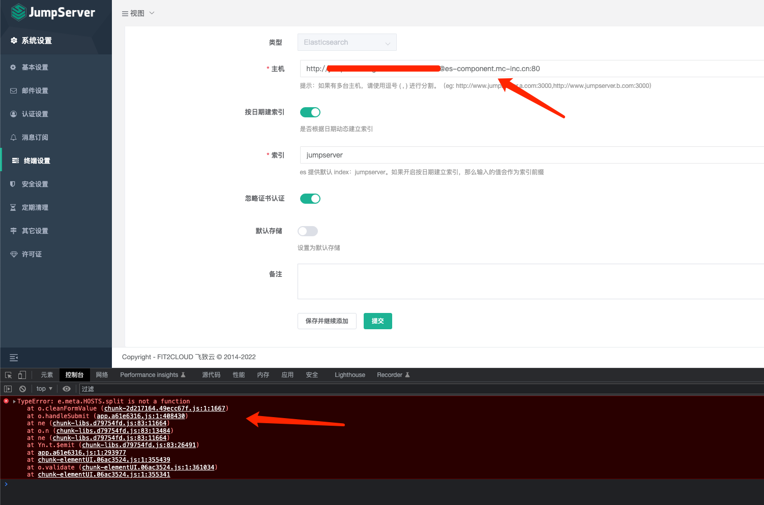Screen dimensions: 764x505
Task: Click the 安全设置 shield icon
Action: [13, 184]
